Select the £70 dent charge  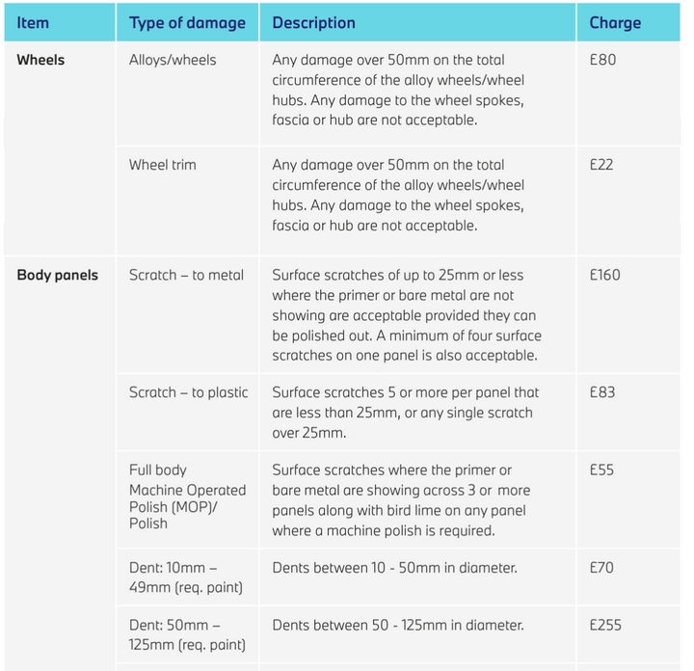pos(601,568)
